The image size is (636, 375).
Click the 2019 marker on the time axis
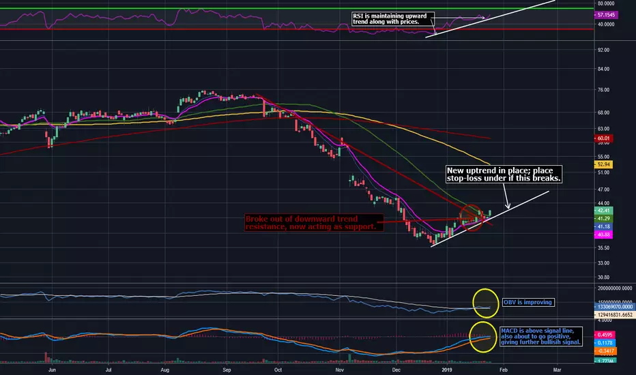pyautogui.click(x=446, y=370)
